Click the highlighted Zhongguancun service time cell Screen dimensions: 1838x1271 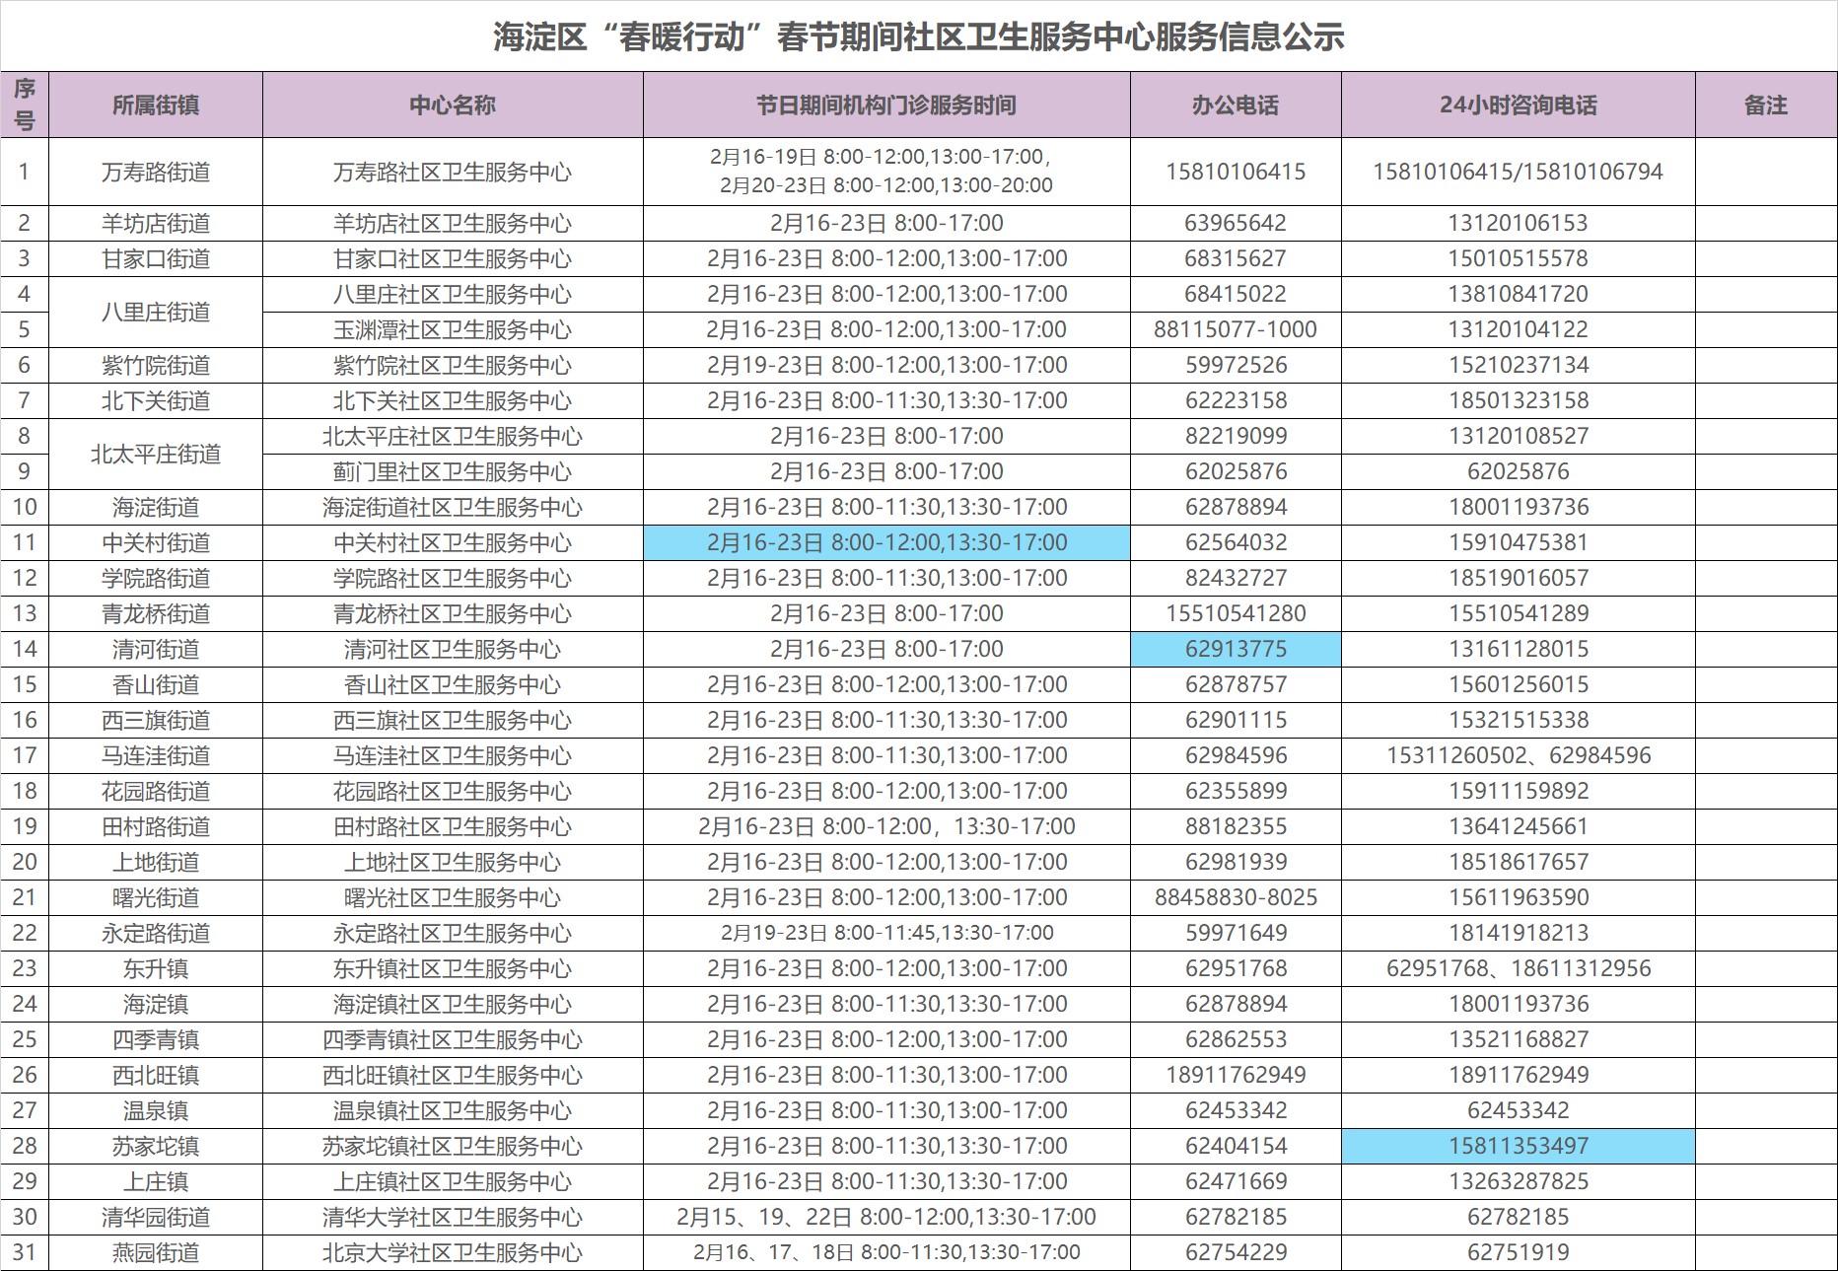(x=886, y=542)
